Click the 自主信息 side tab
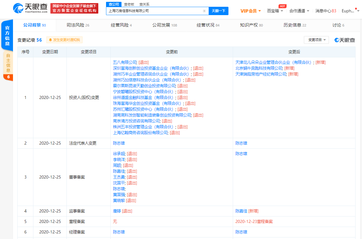Image resolution: width=362 pixels, height=239 pixels. (x=8, y=66)
